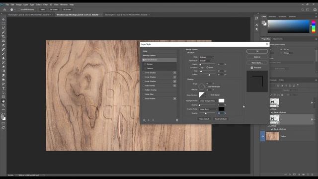Click the white highlight color swatch
The image size is (318, 179).
click(x=221, y=100)
